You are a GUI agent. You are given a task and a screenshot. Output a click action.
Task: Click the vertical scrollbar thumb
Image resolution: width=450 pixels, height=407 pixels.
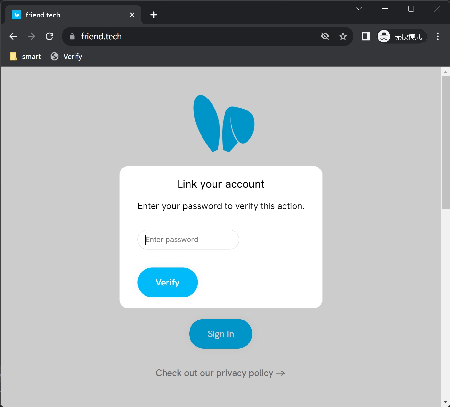point(445,143)
